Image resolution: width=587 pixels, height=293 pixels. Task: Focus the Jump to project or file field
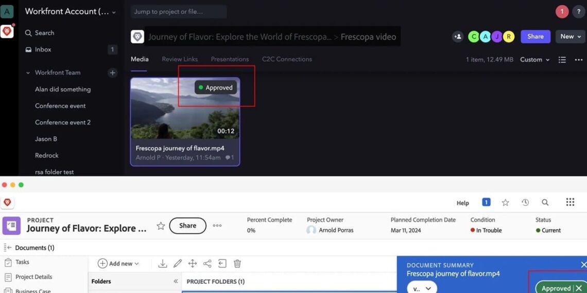pos(179,12)
